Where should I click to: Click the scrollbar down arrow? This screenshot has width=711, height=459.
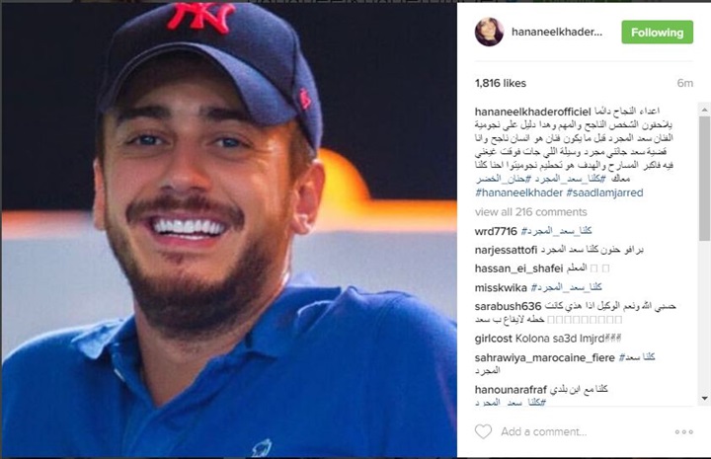point(705,399)
